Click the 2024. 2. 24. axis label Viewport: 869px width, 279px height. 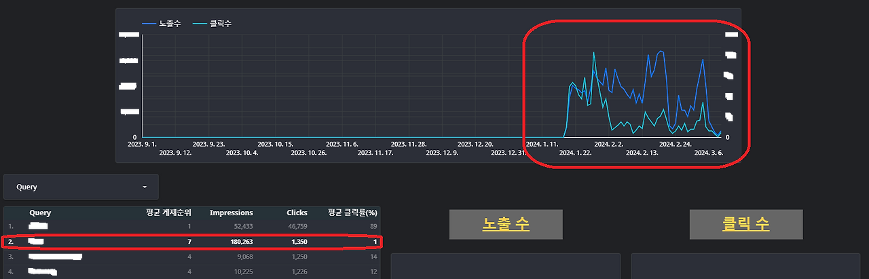click(676, 144)
